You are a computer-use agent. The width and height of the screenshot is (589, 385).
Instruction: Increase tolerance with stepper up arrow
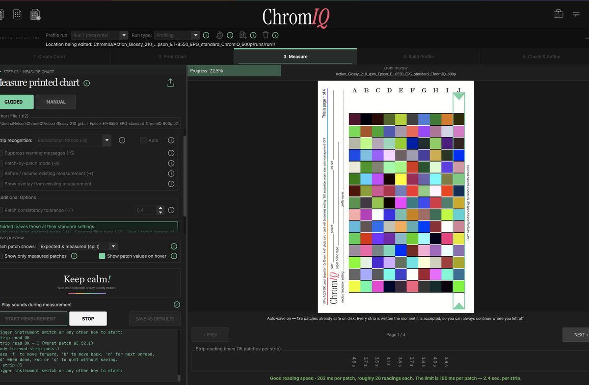160,208
